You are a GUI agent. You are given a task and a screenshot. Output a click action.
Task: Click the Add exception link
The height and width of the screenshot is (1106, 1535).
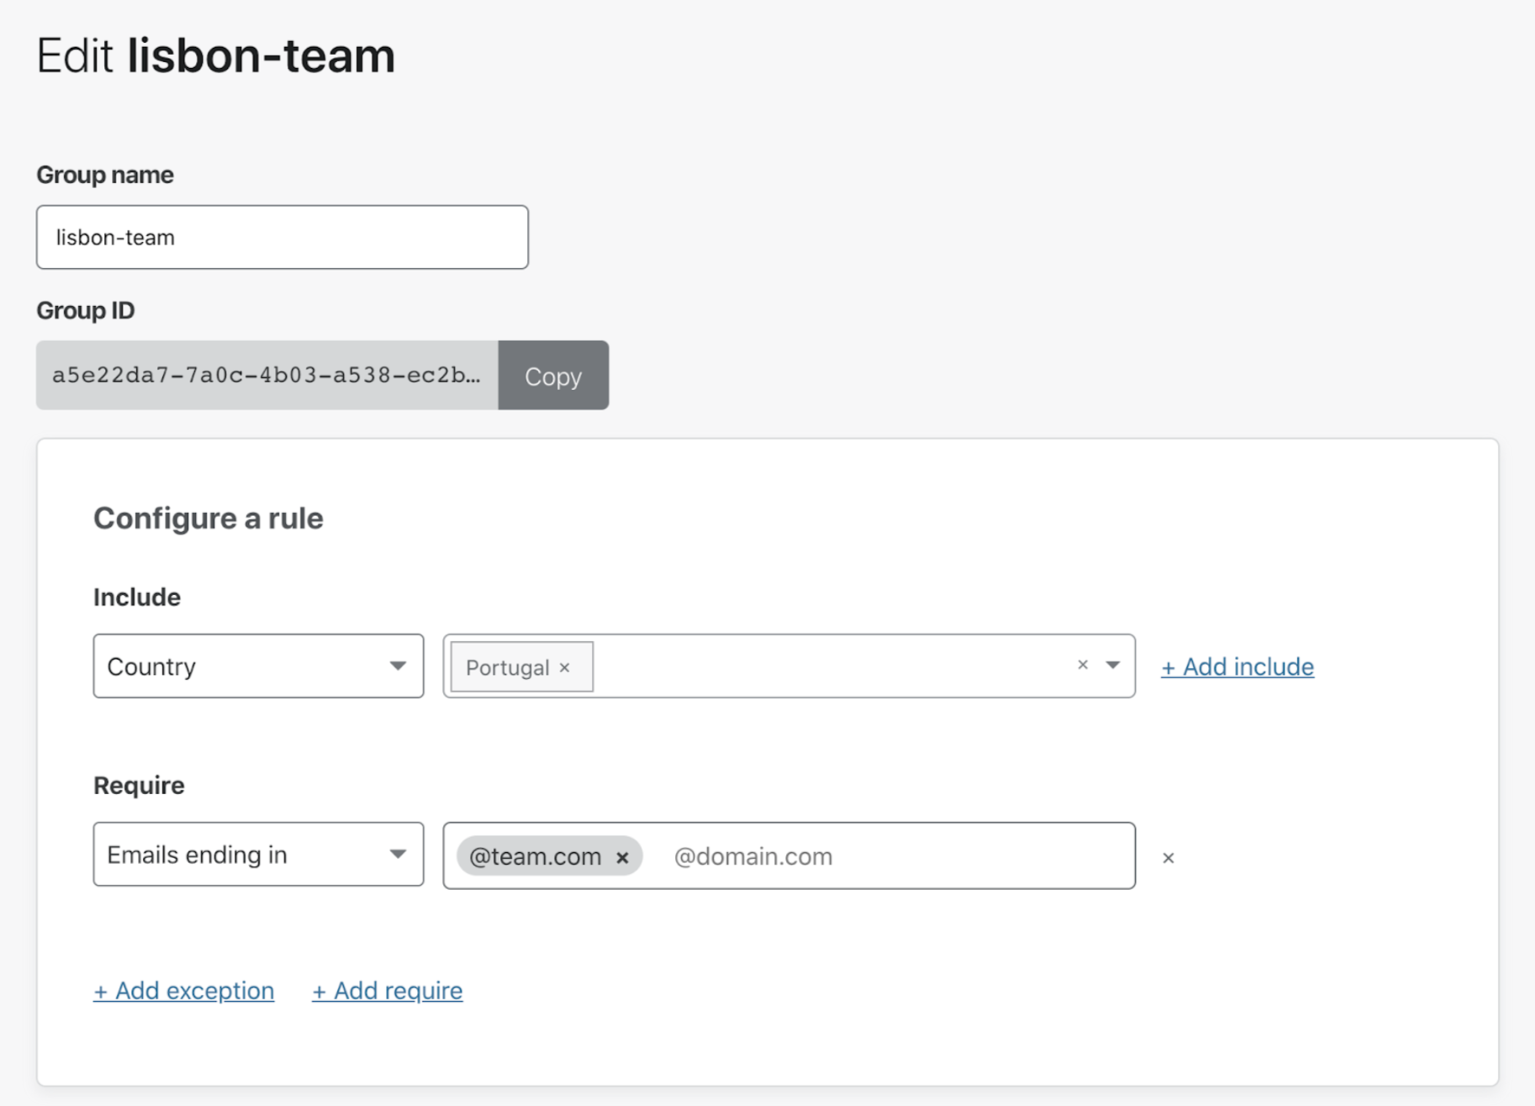pos(183,990)
